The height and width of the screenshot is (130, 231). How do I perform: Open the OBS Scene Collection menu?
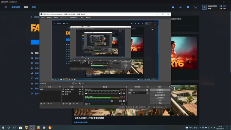click(x=74, y=18)
